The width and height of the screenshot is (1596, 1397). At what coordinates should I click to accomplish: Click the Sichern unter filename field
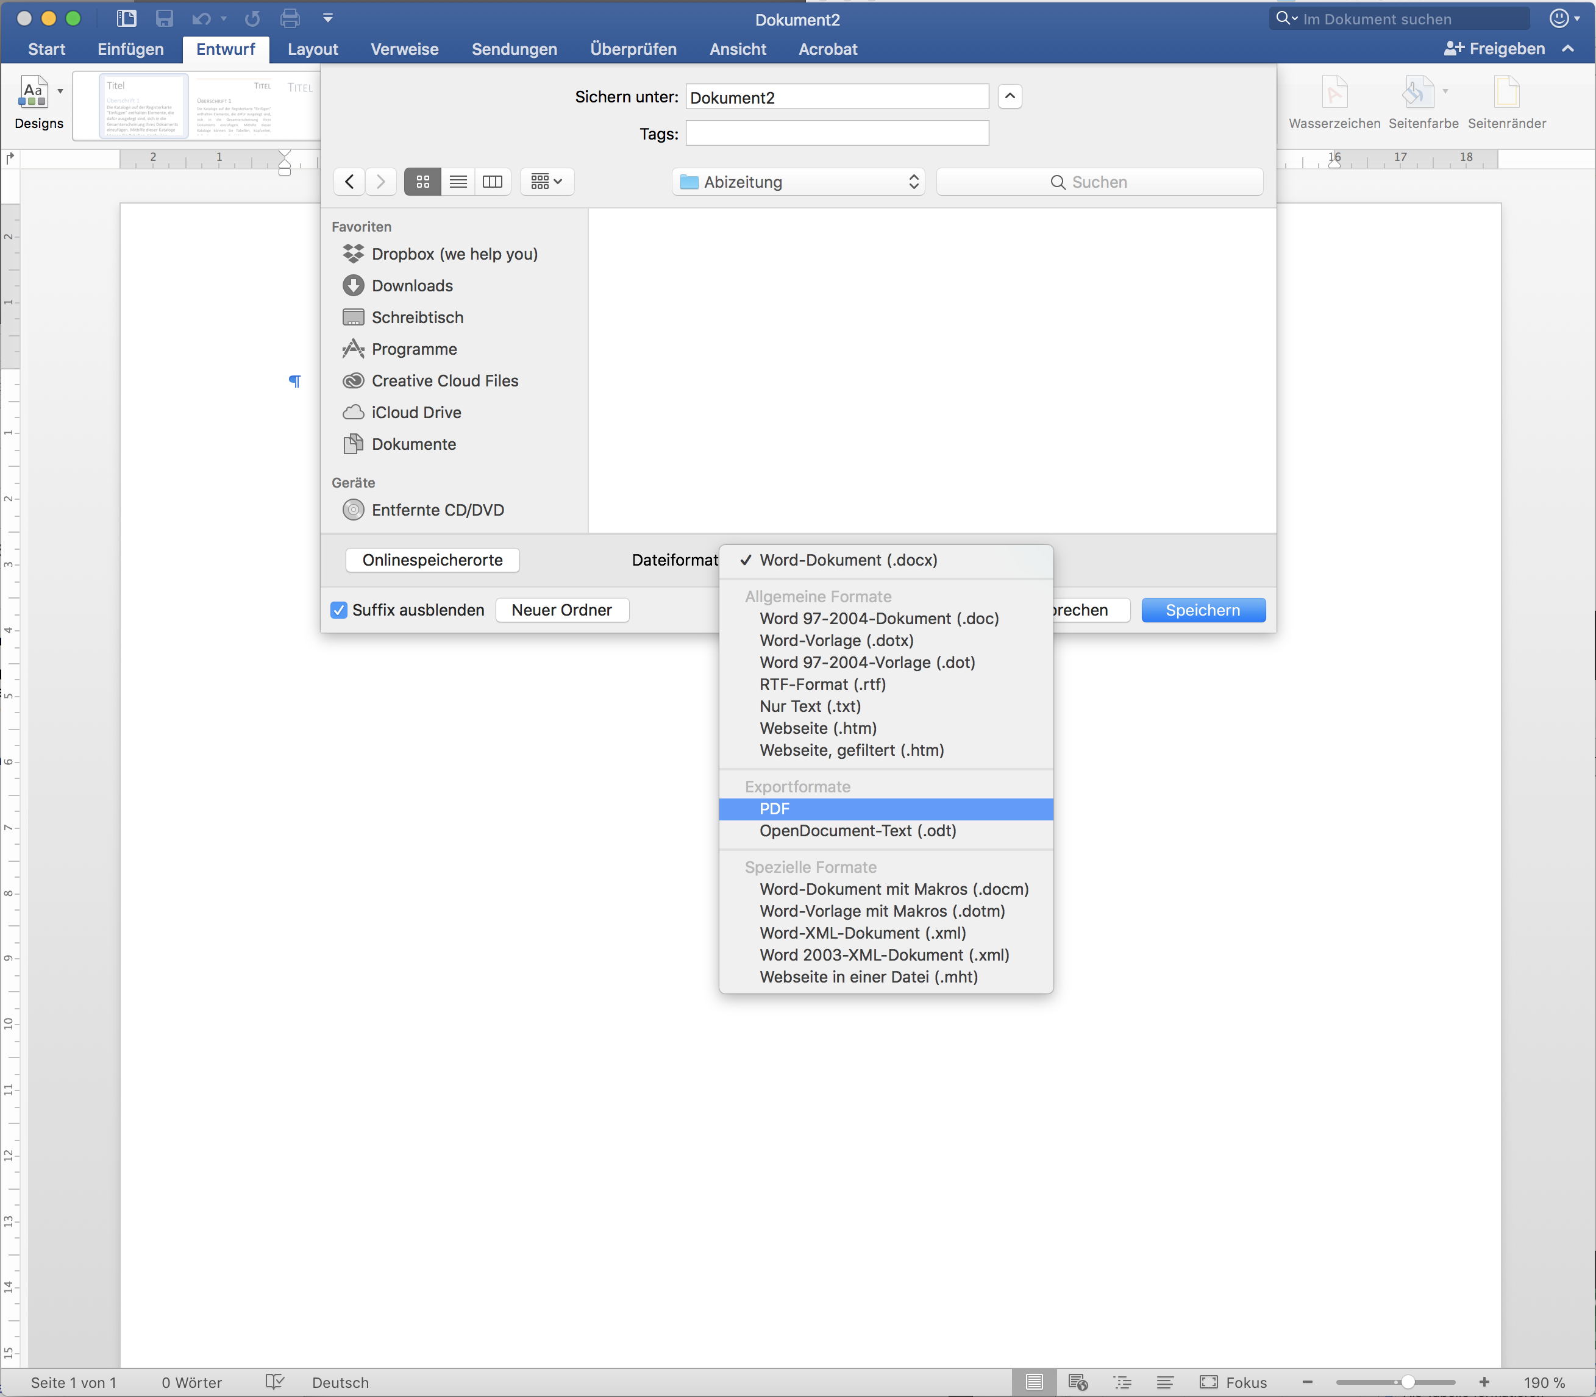[836, 98]
